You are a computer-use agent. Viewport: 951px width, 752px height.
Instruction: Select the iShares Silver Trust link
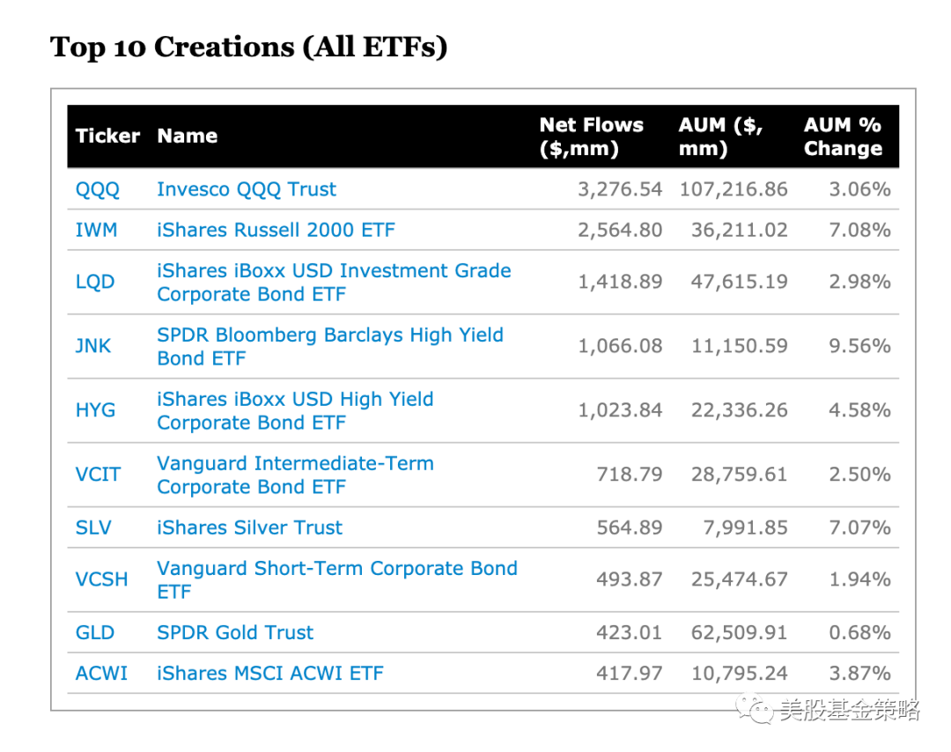click(249, 528)
